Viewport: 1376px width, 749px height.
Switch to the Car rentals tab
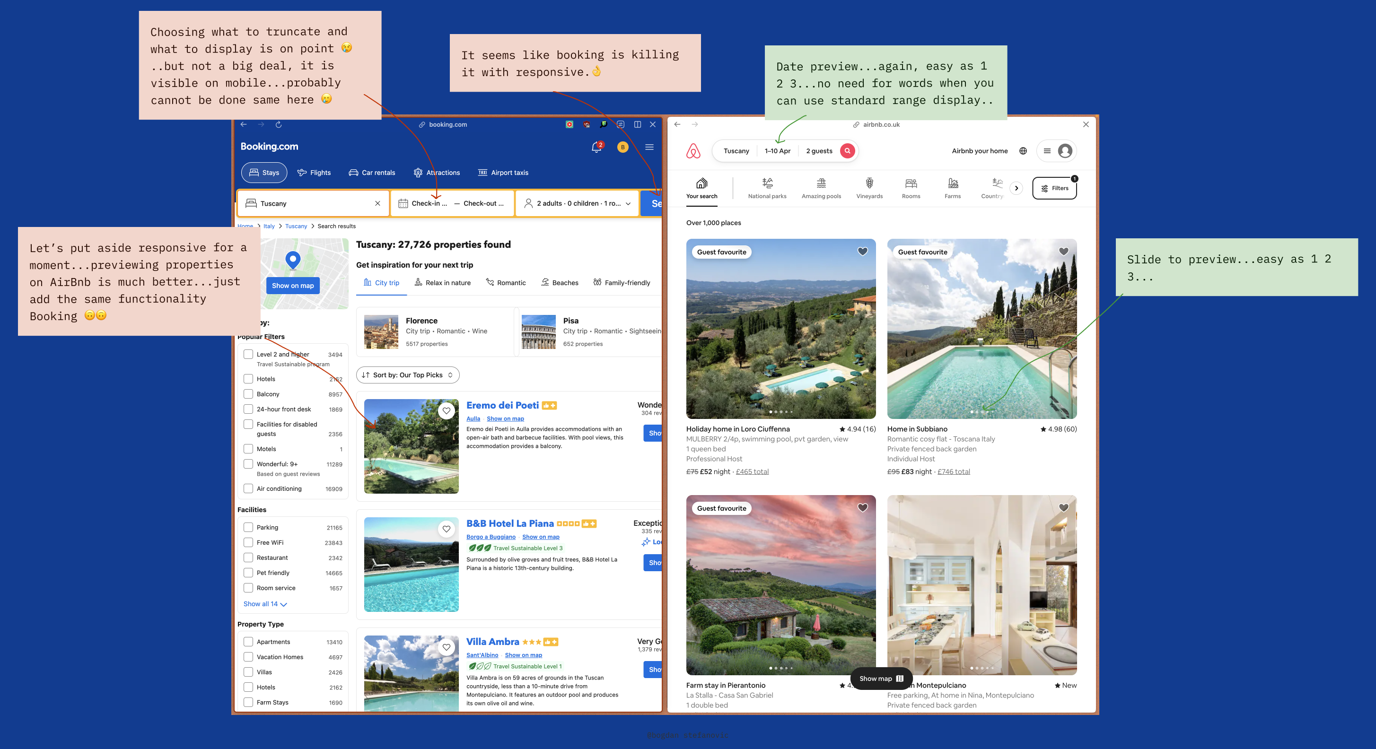[372, 173]
